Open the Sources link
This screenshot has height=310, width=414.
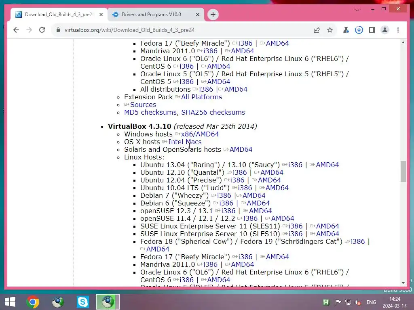(143, 105)
